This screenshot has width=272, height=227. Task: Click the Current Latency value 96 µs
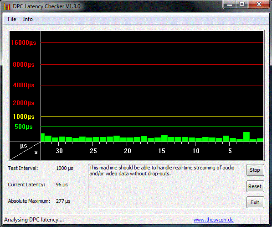click(x=62, y=185)
